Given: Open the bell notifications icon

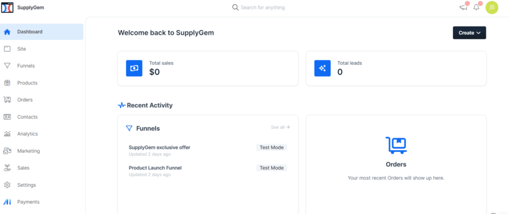Looking at the screenshot, I should point(477,7).
